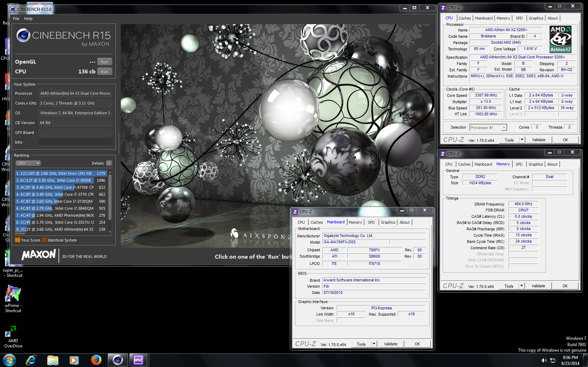
Task: Click Validate in Mainboard CPU-Z window
Action: [x=391, y=344]
